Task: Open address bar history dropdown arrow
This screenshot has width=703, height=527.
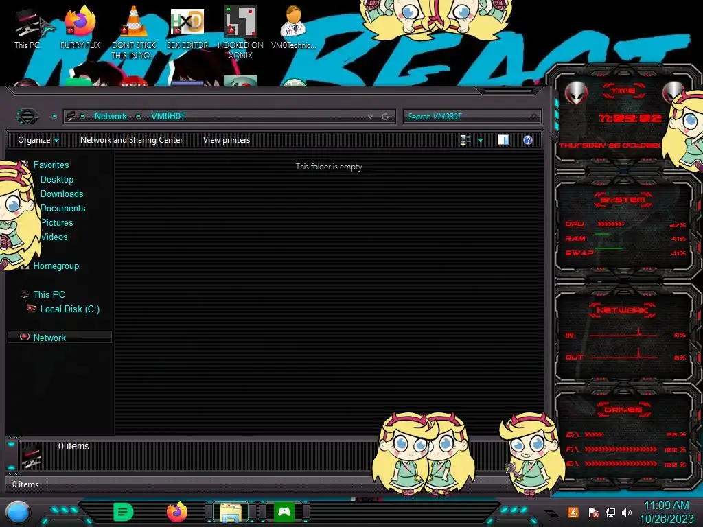Action: [x=370, y=117]
